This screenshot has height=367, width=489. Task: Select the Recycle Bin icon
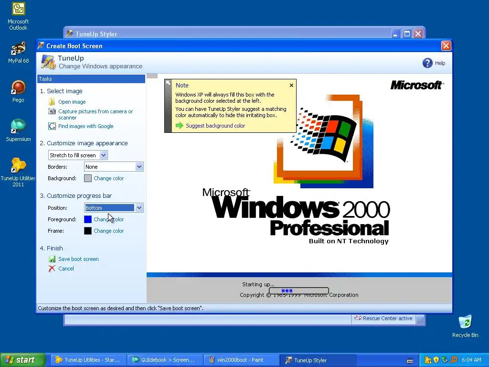point(465,326)
